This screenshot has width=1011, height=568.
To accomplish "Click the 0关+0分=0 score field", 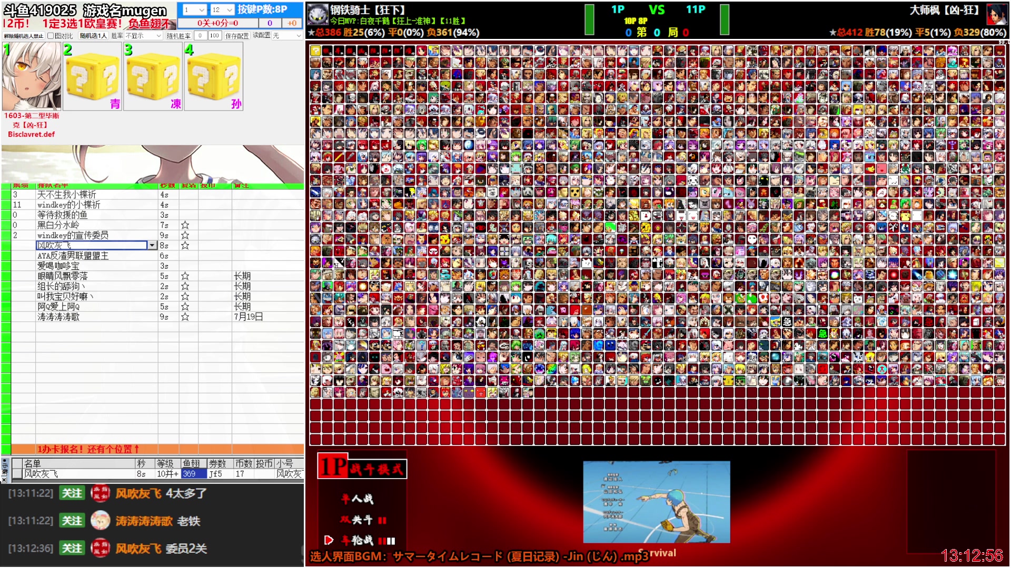I will pos(218,23).
